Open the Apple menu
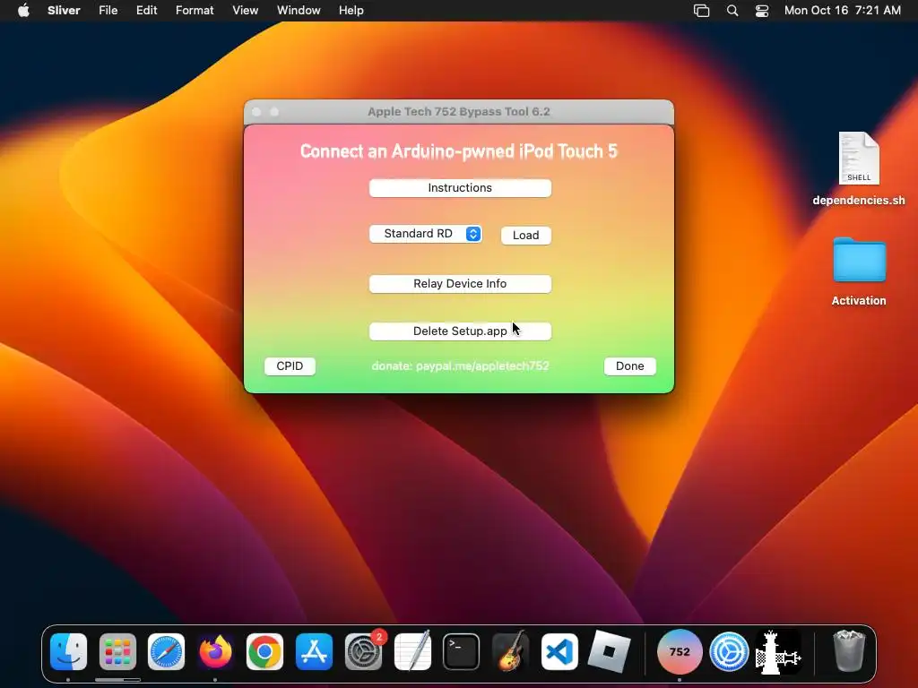 [x=23, y=11]
